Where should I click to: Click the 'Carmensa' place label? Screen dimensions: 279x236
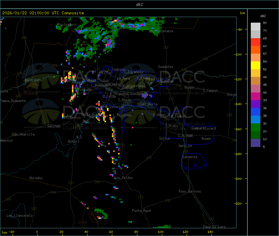[190, 157]
